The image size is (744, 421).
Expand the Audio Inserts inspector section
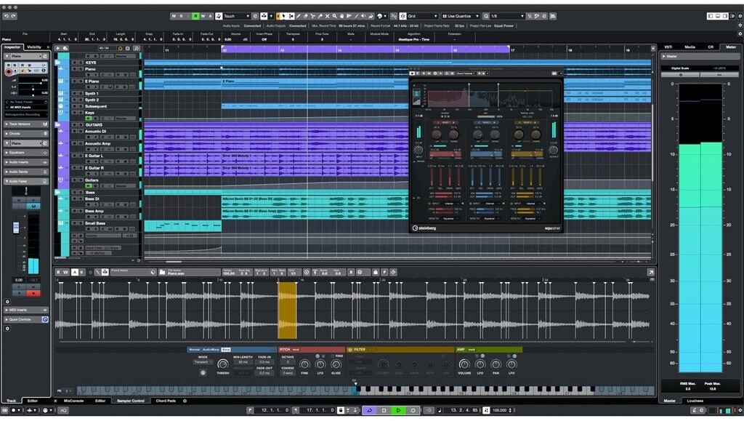pos(20,161)
